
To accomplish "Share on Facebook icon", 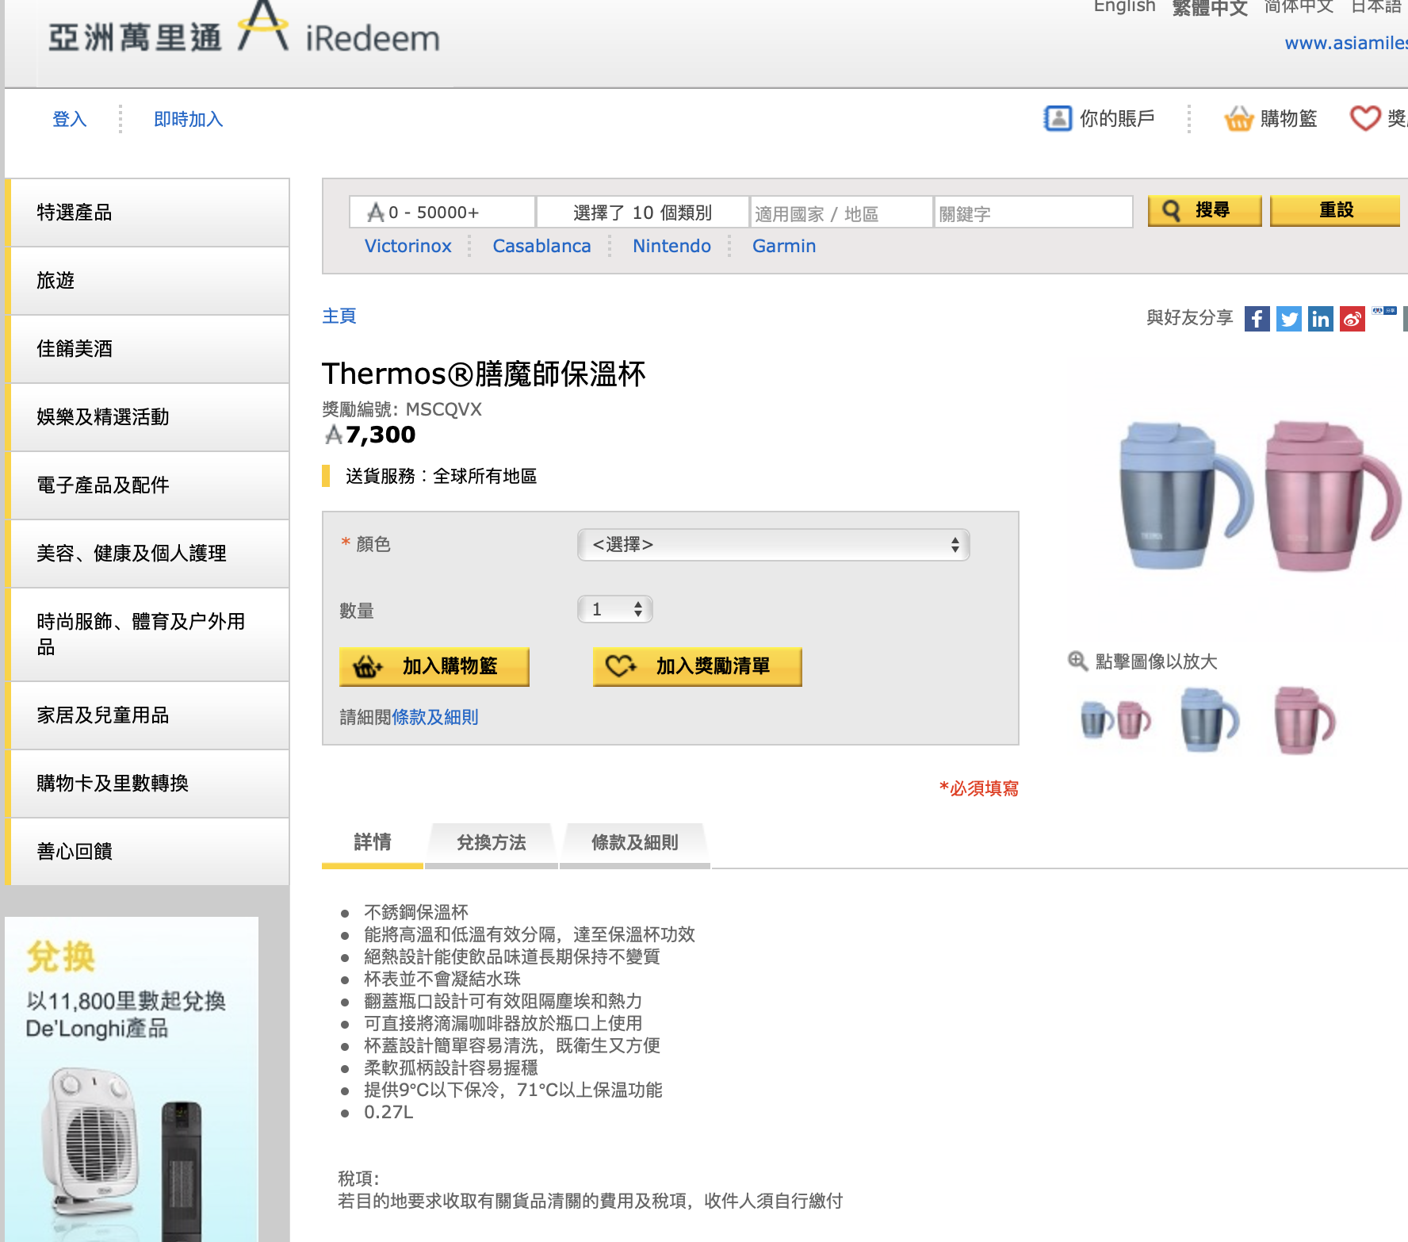I will 1257,319.
